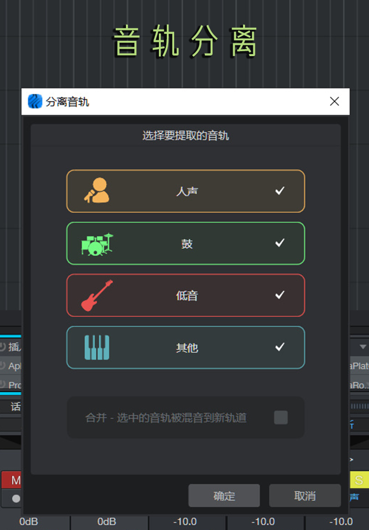This screenshot has height=530, width=369.
Task: Click the vocals microphone singer icon
Action: pyautogui.click(x=96, y=191)
